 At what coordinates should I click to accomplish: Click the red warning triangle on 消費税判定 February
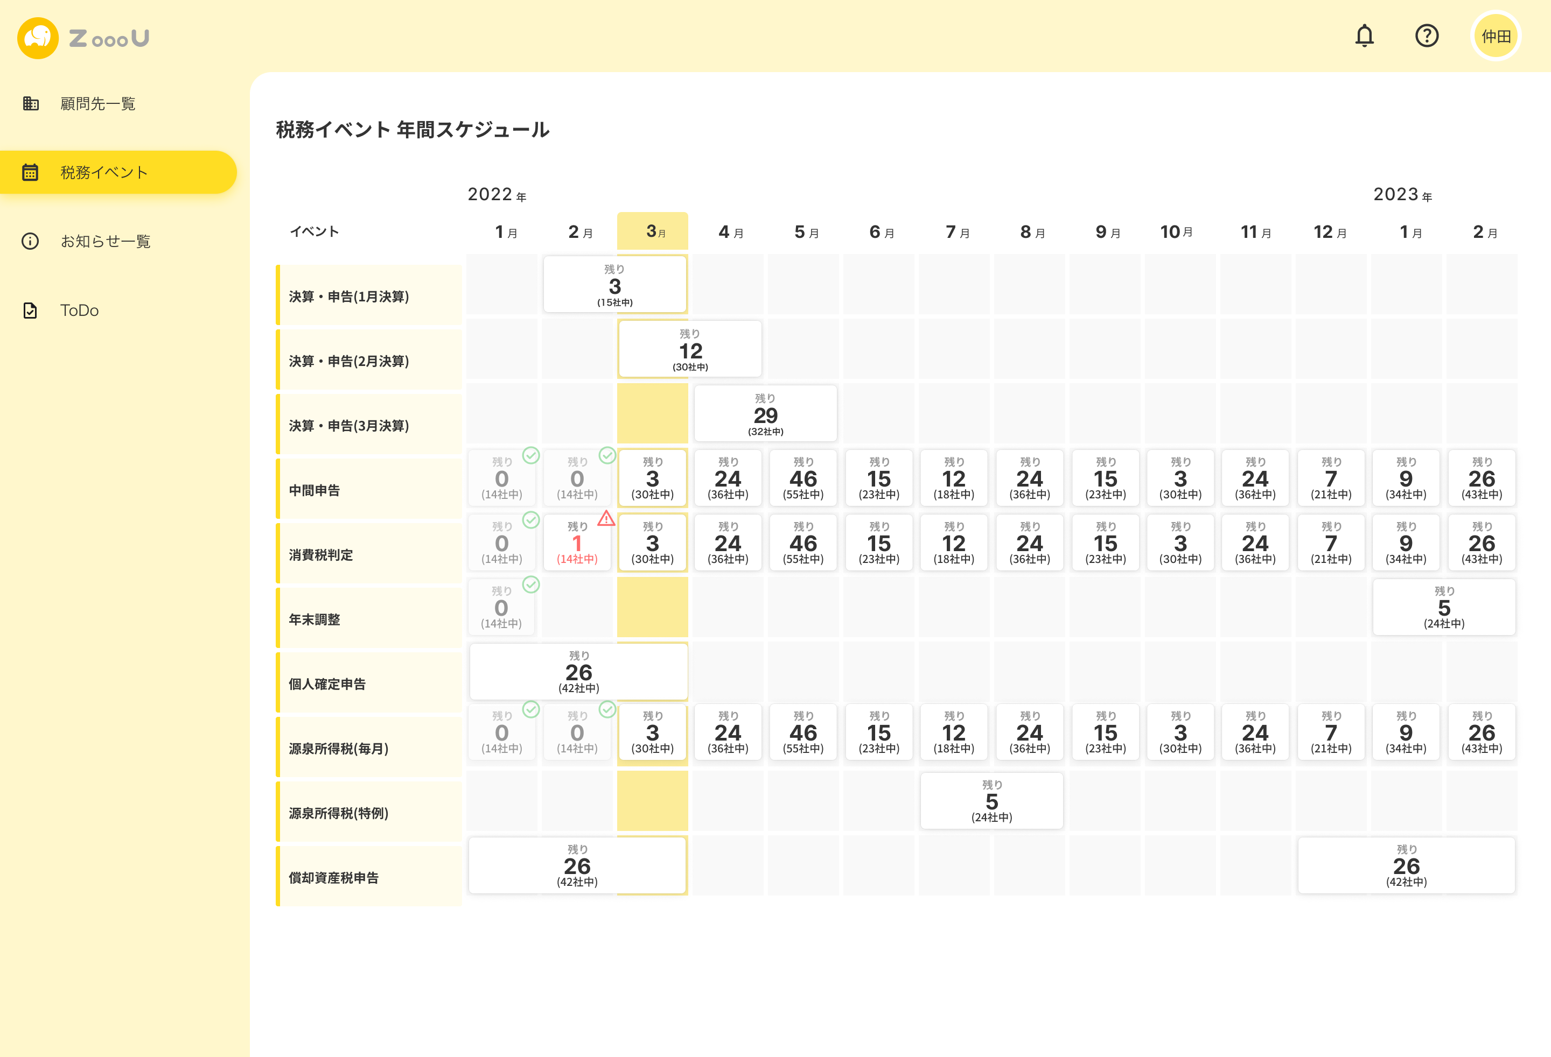(606, 520)
